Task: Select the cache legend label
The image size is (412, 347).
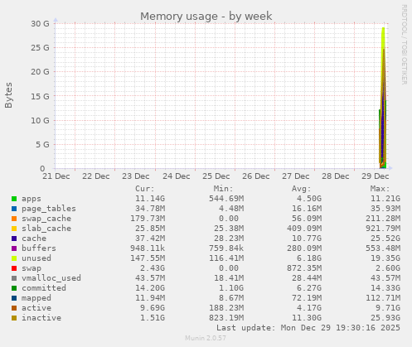Action: [x=34, y=239]
